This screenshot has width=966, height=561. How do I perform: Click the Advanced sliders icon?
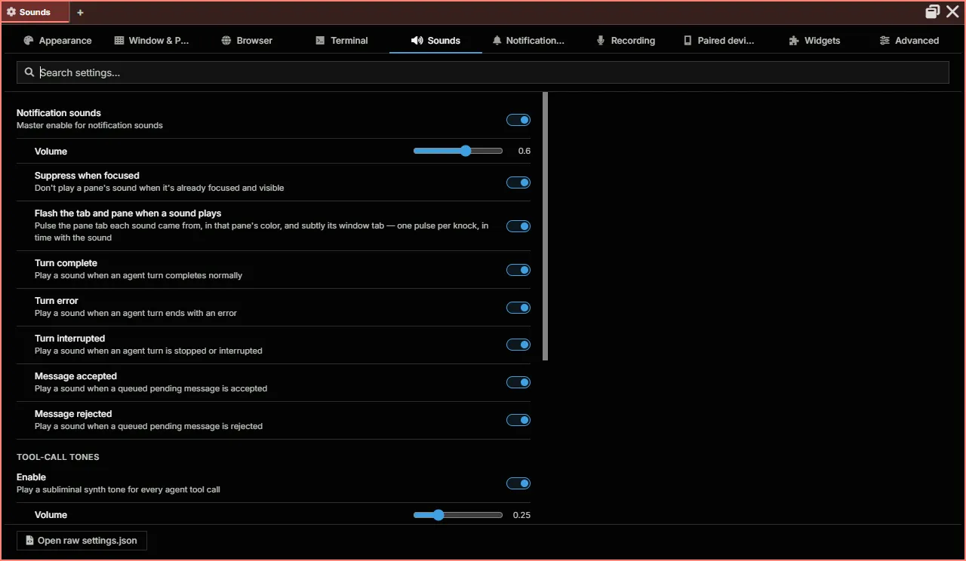click(884, 41)
